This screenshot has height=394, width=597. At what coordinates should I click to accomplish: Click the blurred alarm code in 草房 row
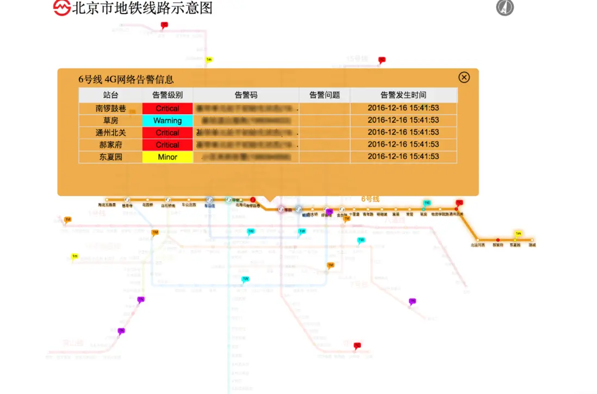click(x=246, y=121)
